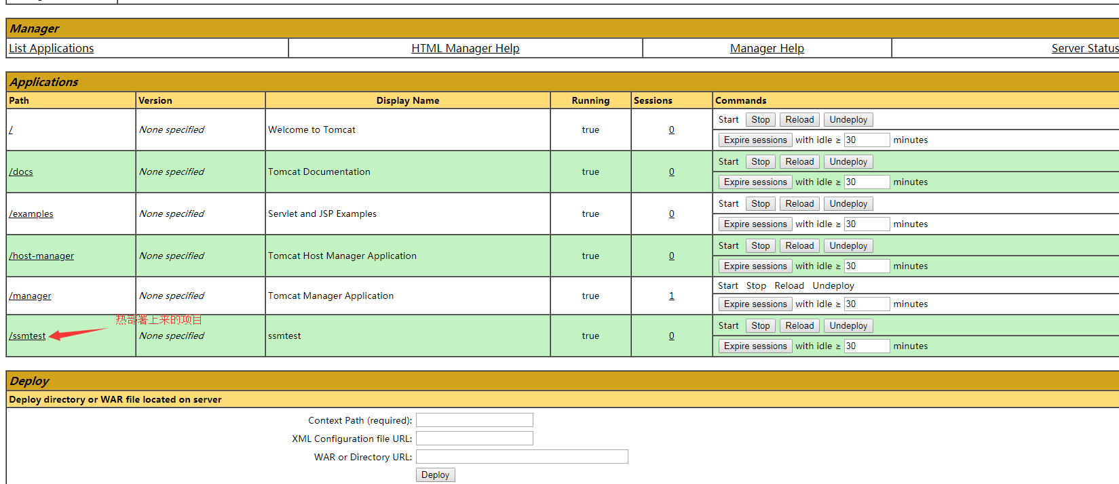Undeploy the Tomcat Host Manager Application
The width and height of the screenshot is (1119, 484).
point(848,245)
